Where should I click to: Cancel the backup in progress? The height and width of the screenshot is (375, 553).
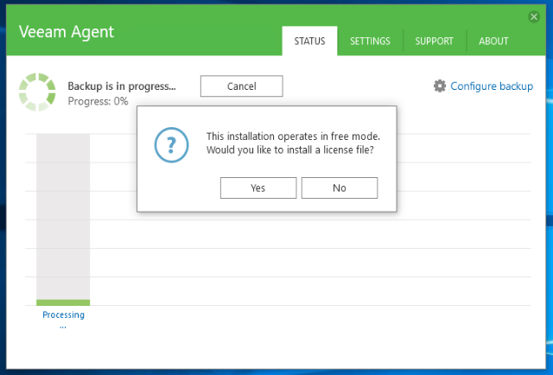242,86
